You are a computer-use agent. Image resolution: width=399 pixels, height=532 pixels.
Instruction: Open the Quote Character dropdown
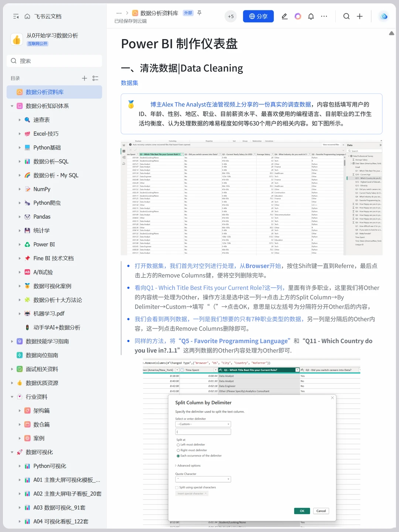(203, 479)
